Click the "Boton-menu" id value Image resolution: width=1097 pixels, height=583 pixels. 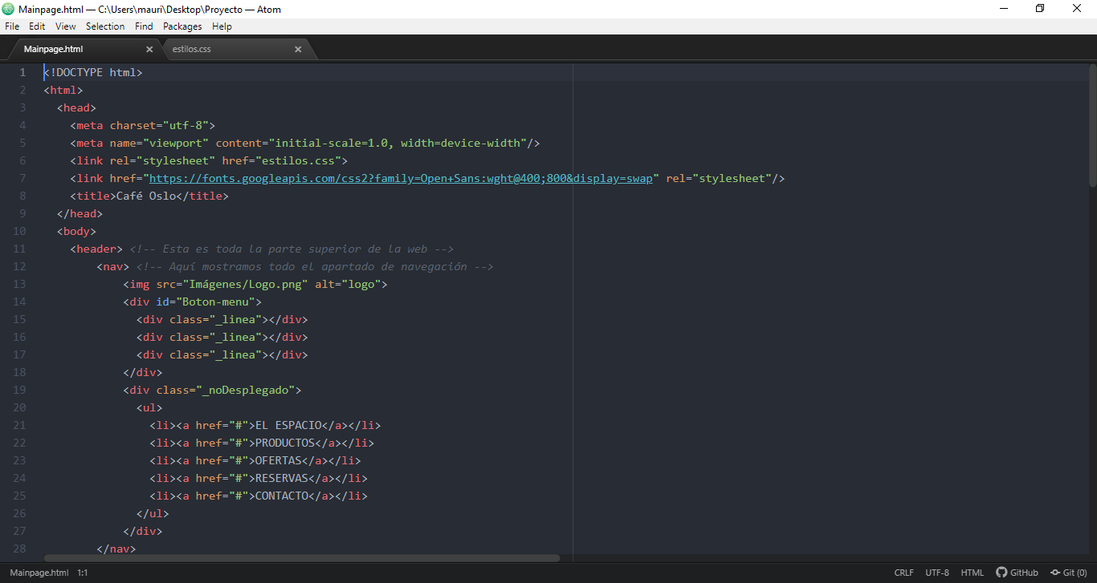pyautogui.click(x=215, y=302)
